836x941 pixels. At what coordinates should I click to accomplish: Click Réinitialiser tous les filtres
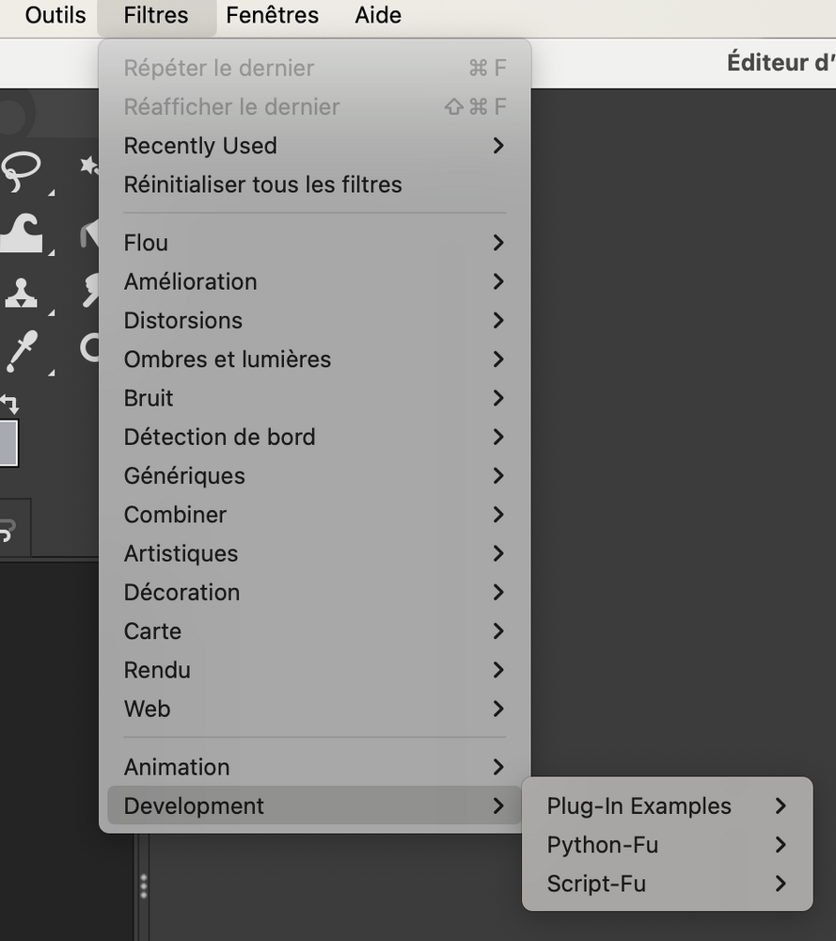(263, 184)
